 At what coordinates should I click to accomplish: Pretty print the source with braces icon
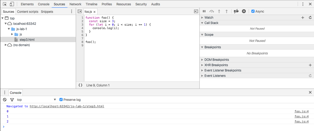click(x=80, y=85)
